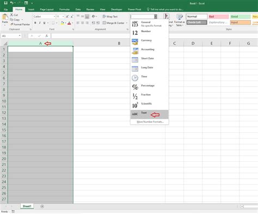Select the Sheet1 tab
Viewport: 258px width, 214px height.
point(27,206)
